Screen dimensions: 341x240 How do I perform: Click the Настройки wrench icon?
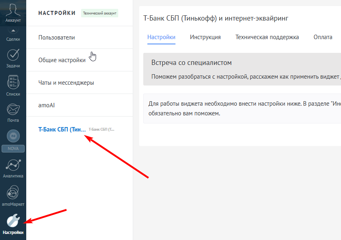[x=13, y=221]
